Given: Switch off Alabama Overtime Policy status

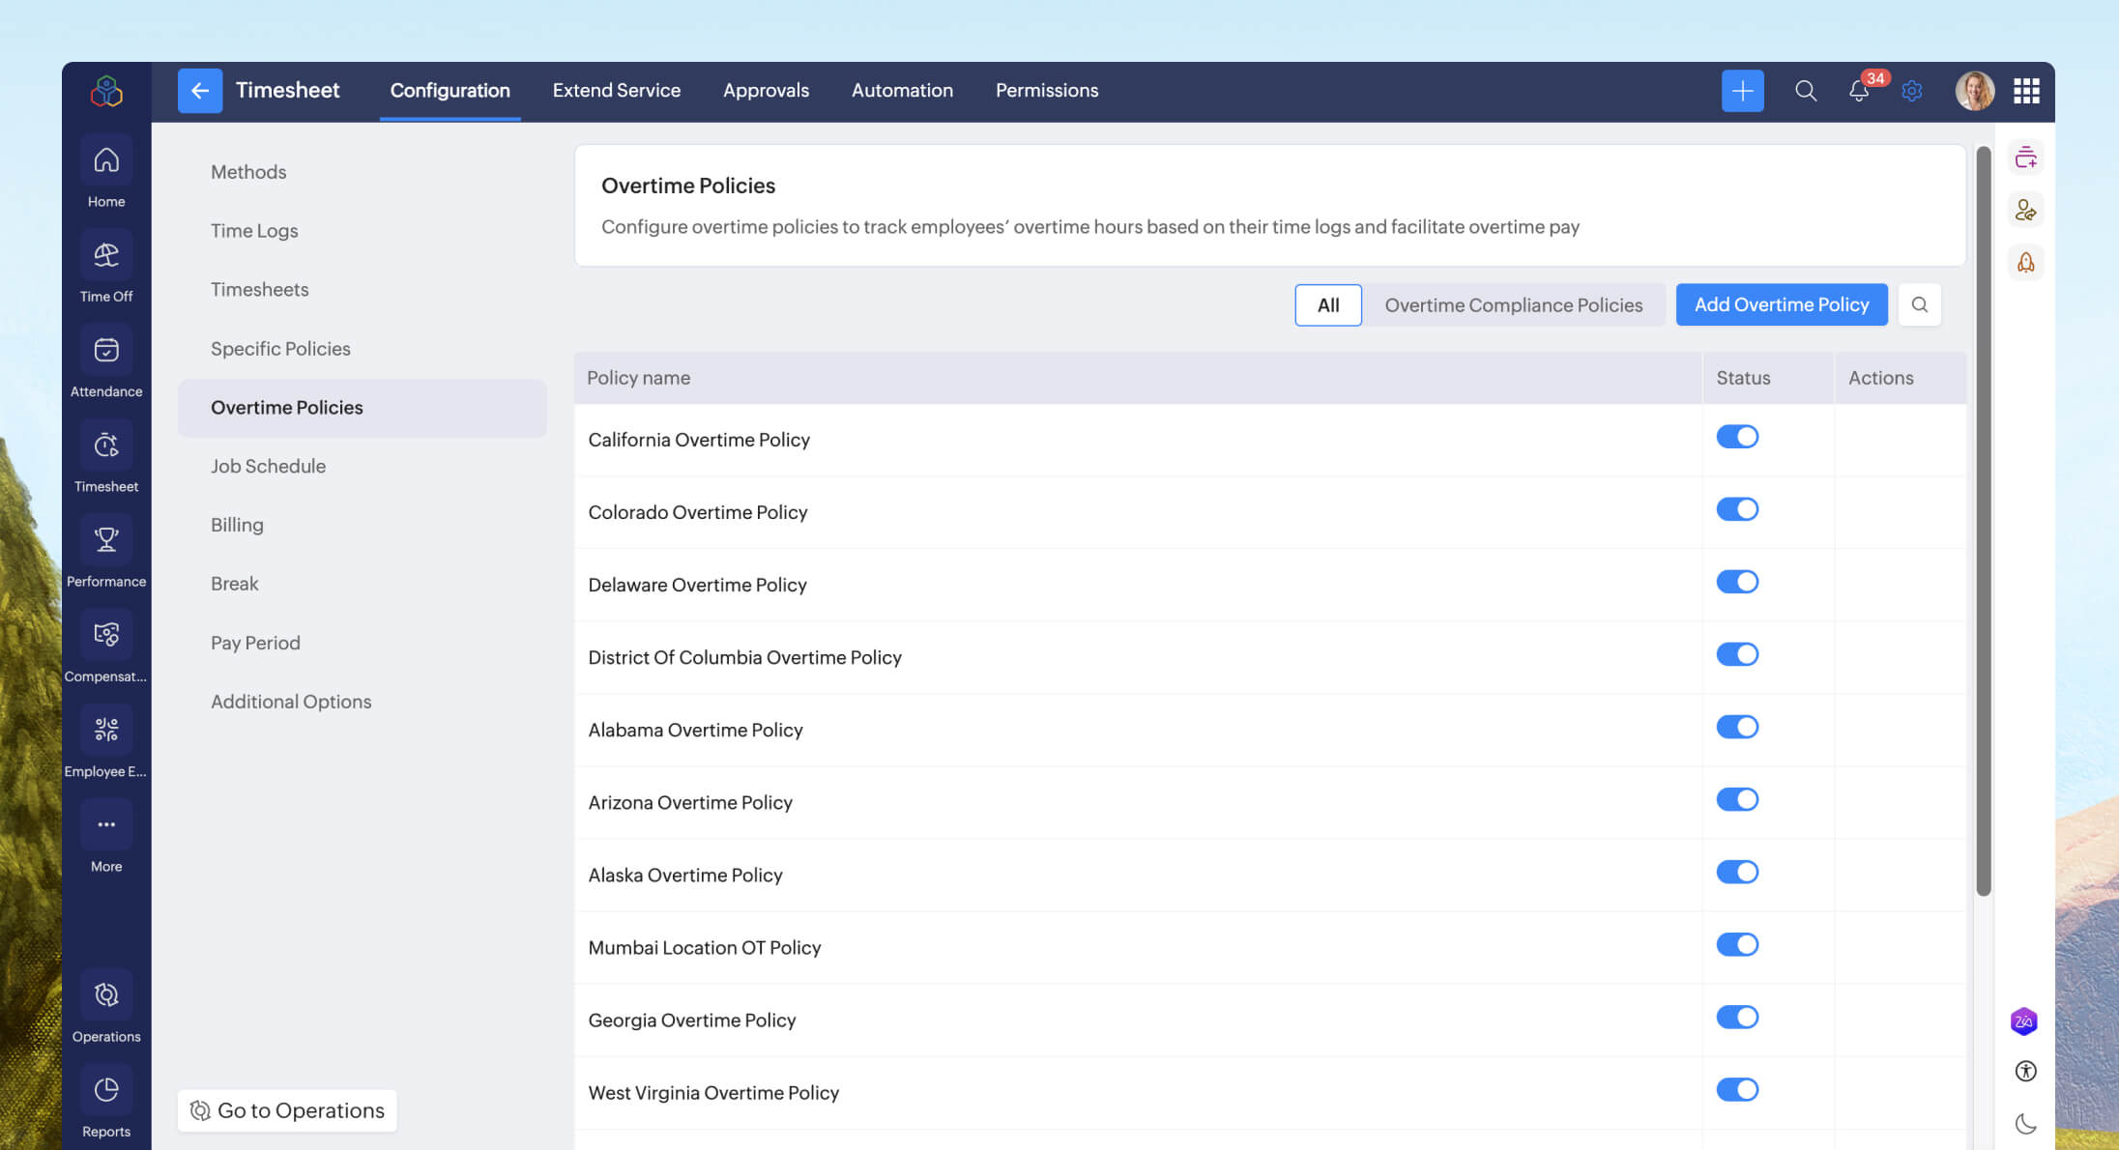Looking at the screenshot, I should [x=1737, y=727].
